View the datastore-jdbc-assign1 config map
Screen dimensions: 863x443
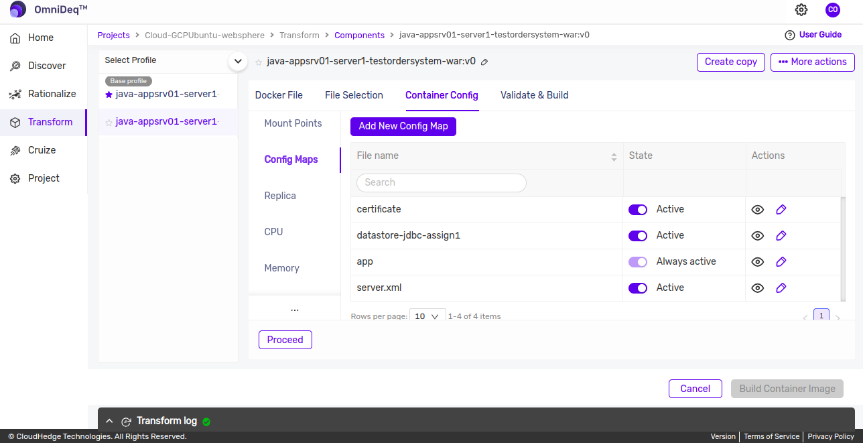pyautogui.click(x=758, y=236)
